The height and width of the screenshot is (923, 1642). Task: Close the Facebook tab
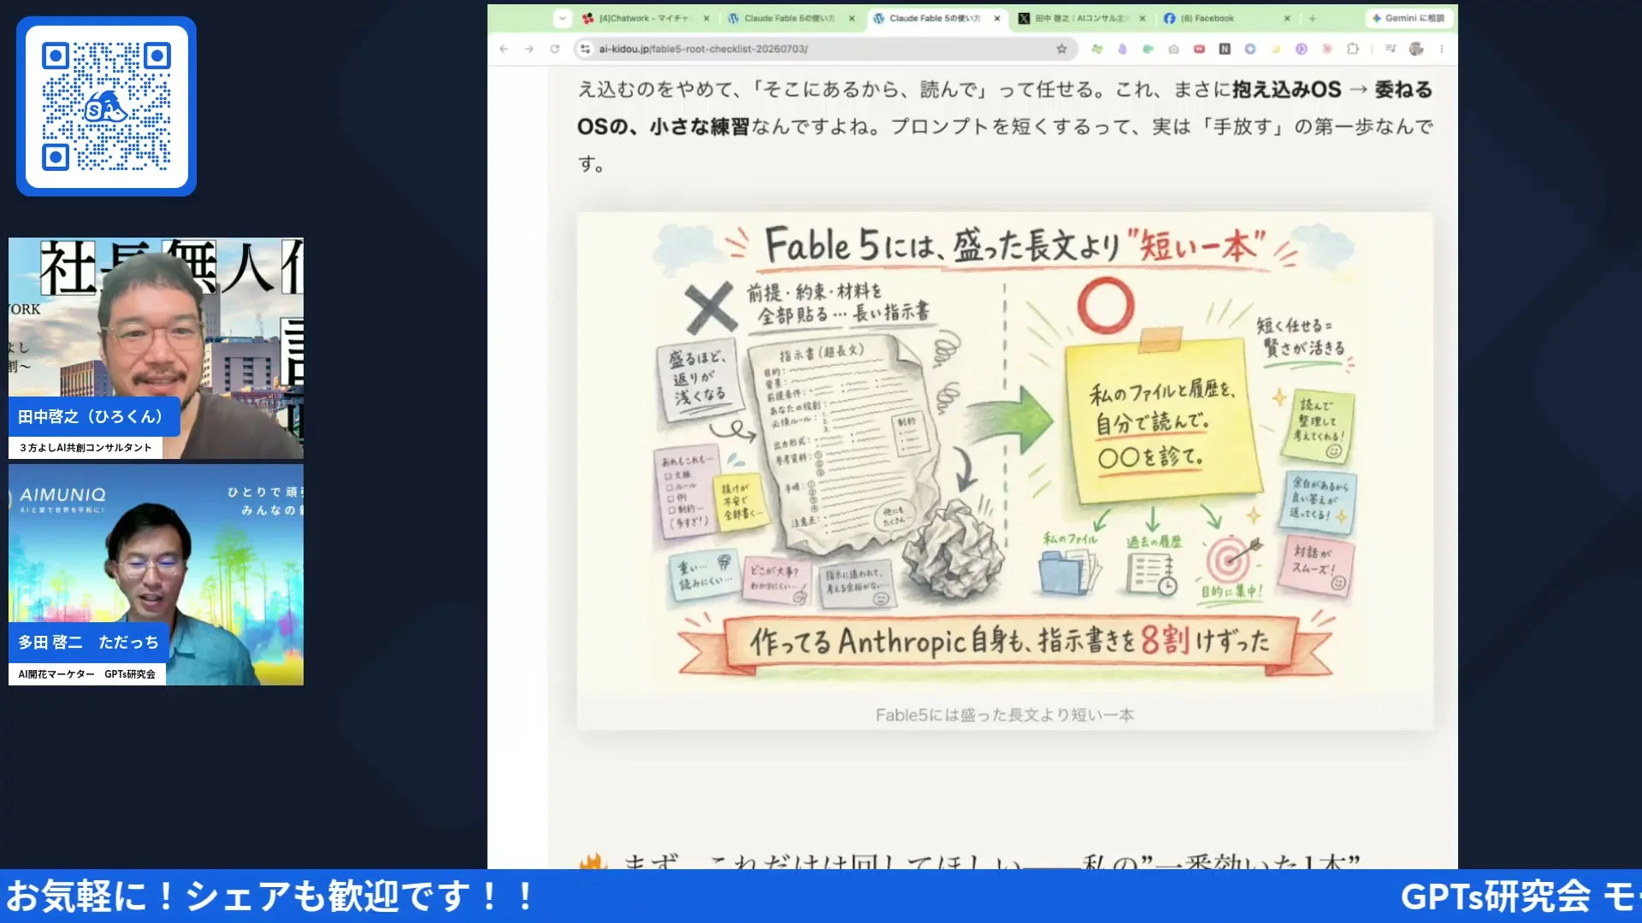pos(1287,18)
